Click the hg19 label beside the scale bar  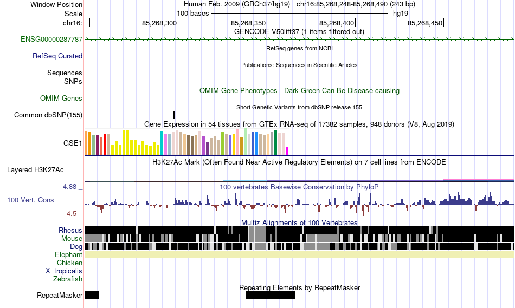[x=401, y=14]
